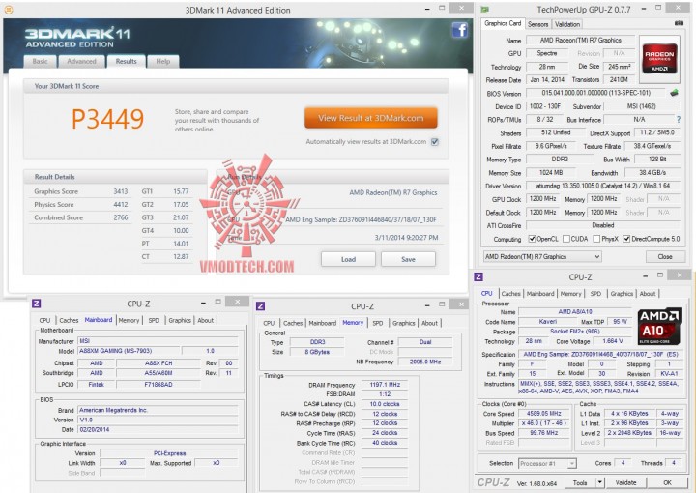Image resolution: width=696 pixels, height=493 pixels.
Task: Click the GPU-Z title bar chip icon
Action: coord(485,10)
